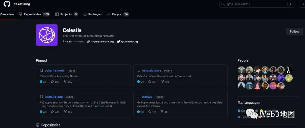Open the Packages tab

(x=92, y=14)
